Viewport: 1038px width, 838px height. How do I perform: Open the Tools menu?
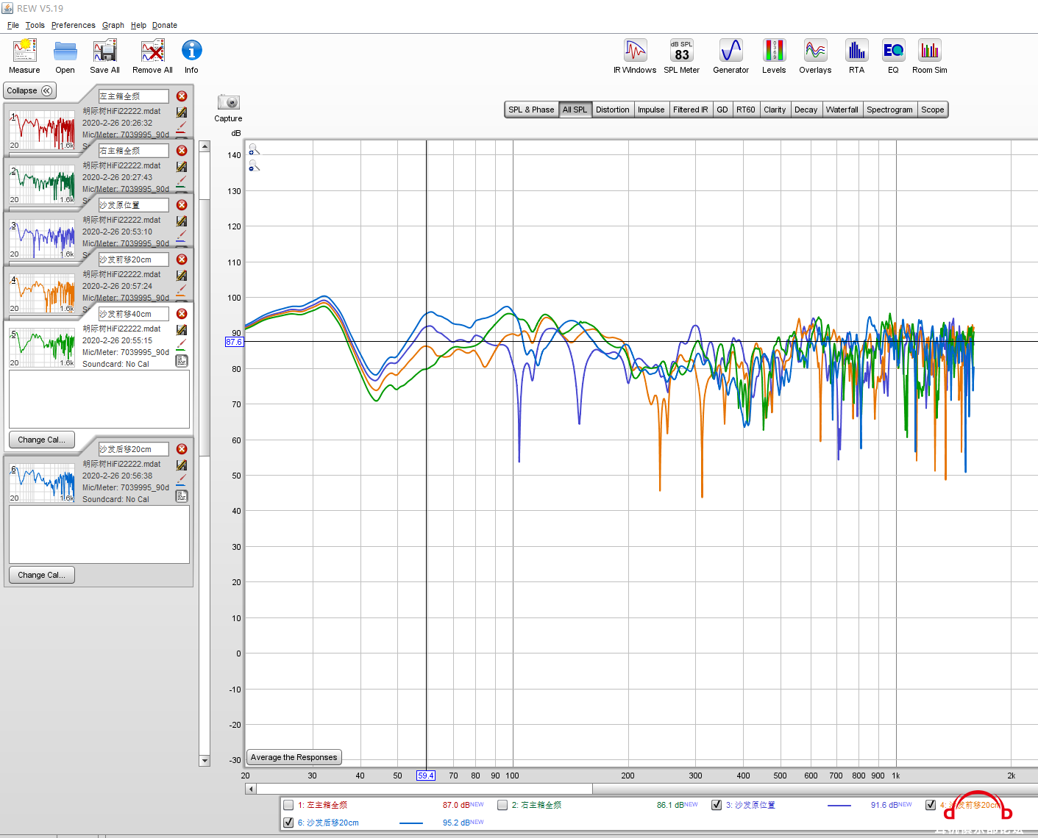(35, 25)
